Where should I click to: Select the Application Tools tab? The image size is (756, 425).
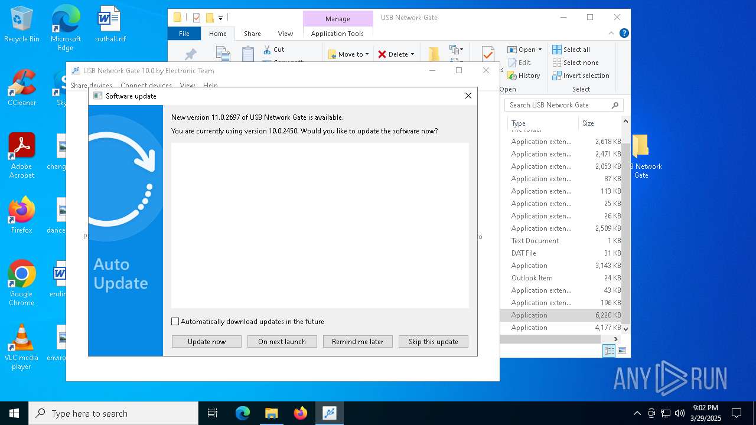point(337,34)
